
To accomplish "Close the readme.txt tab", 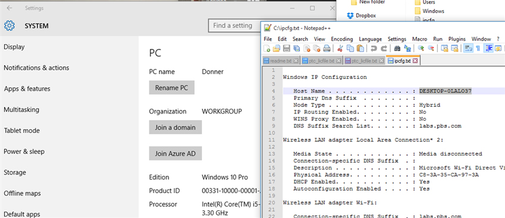I will [296, 61].
